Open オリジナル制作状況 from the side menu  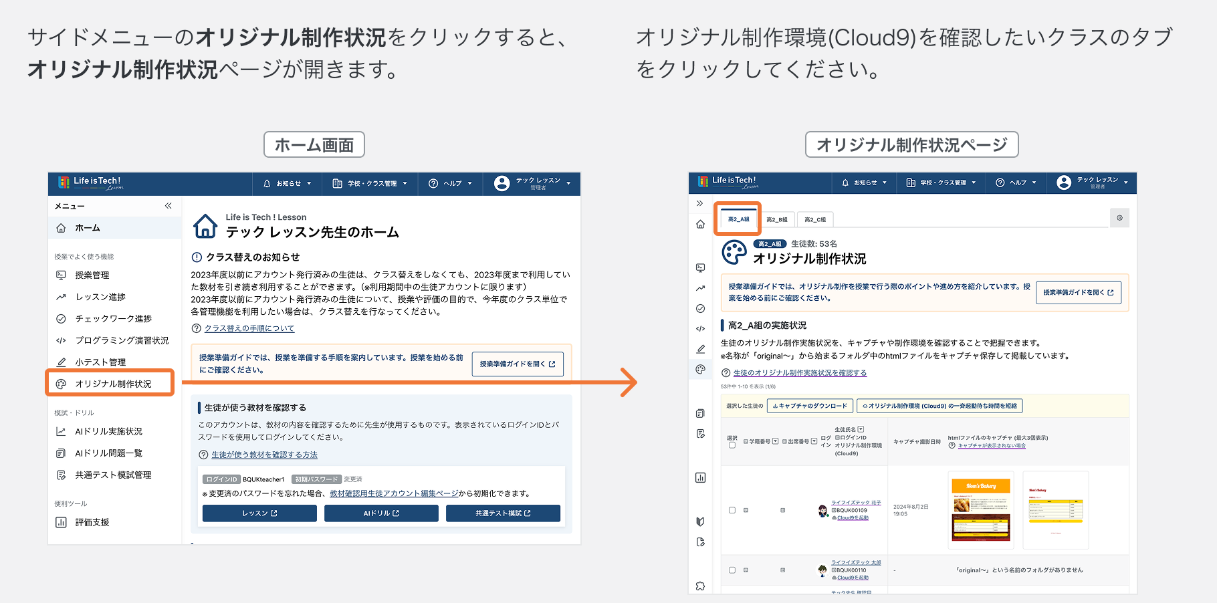(110, 384)
